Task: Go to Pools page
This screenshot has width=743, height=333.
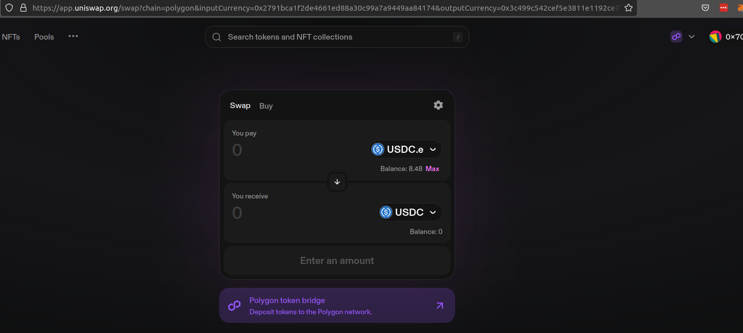Action: coord(44,37)
